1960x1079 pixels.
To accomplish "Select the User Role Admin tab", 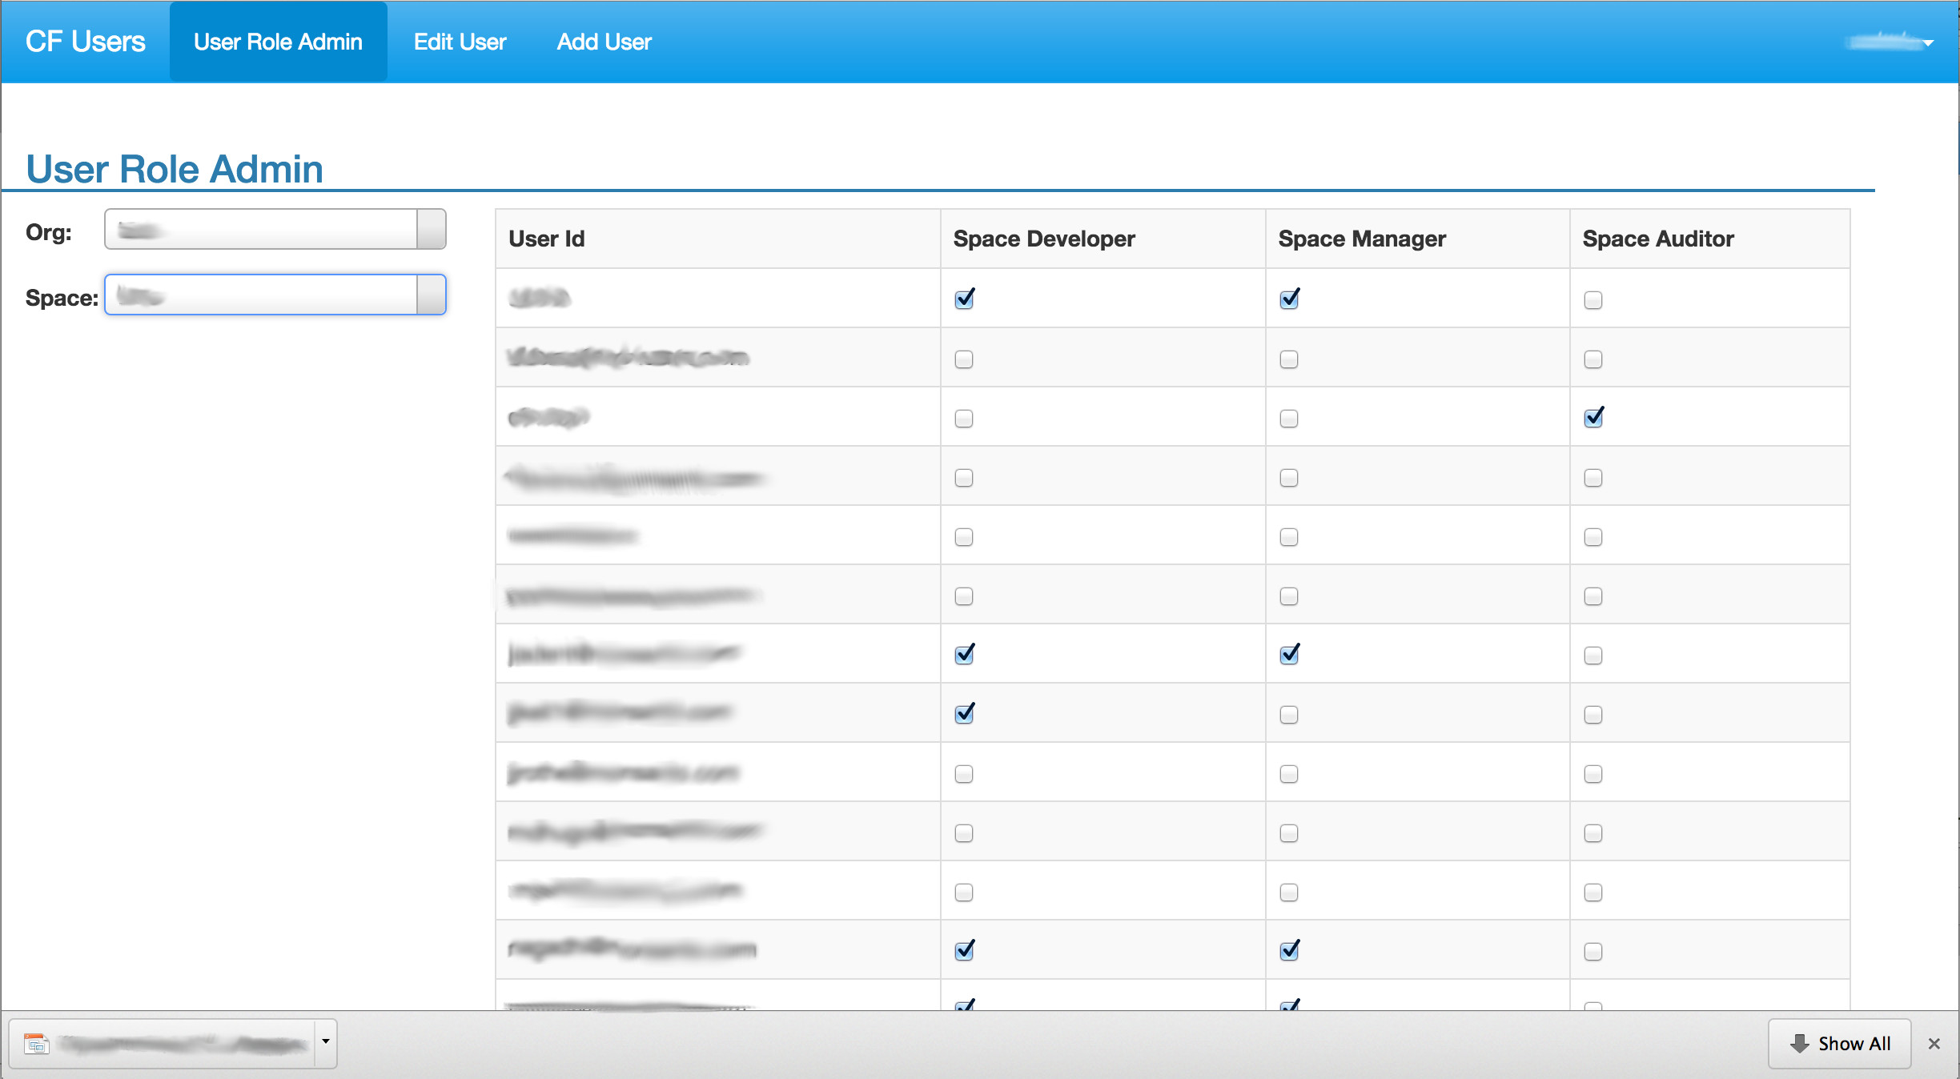I will 278,42.
